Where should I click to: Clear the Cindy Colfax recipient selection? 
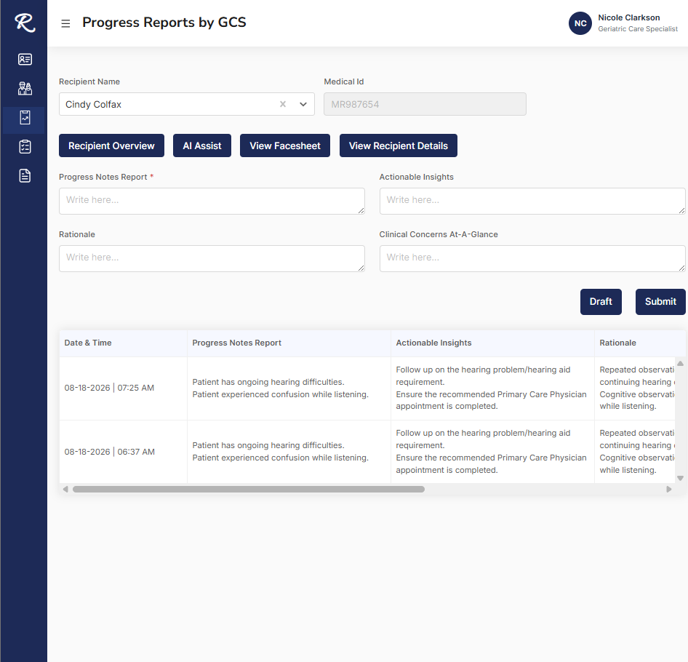coord(283,104)
